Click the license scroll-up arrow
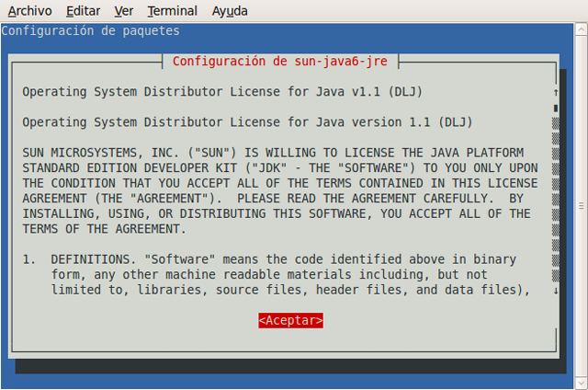 [555, 92]
